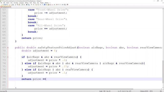Open the Edit menu
This screenshot has height=92, width=164.
tap(4, 3)
